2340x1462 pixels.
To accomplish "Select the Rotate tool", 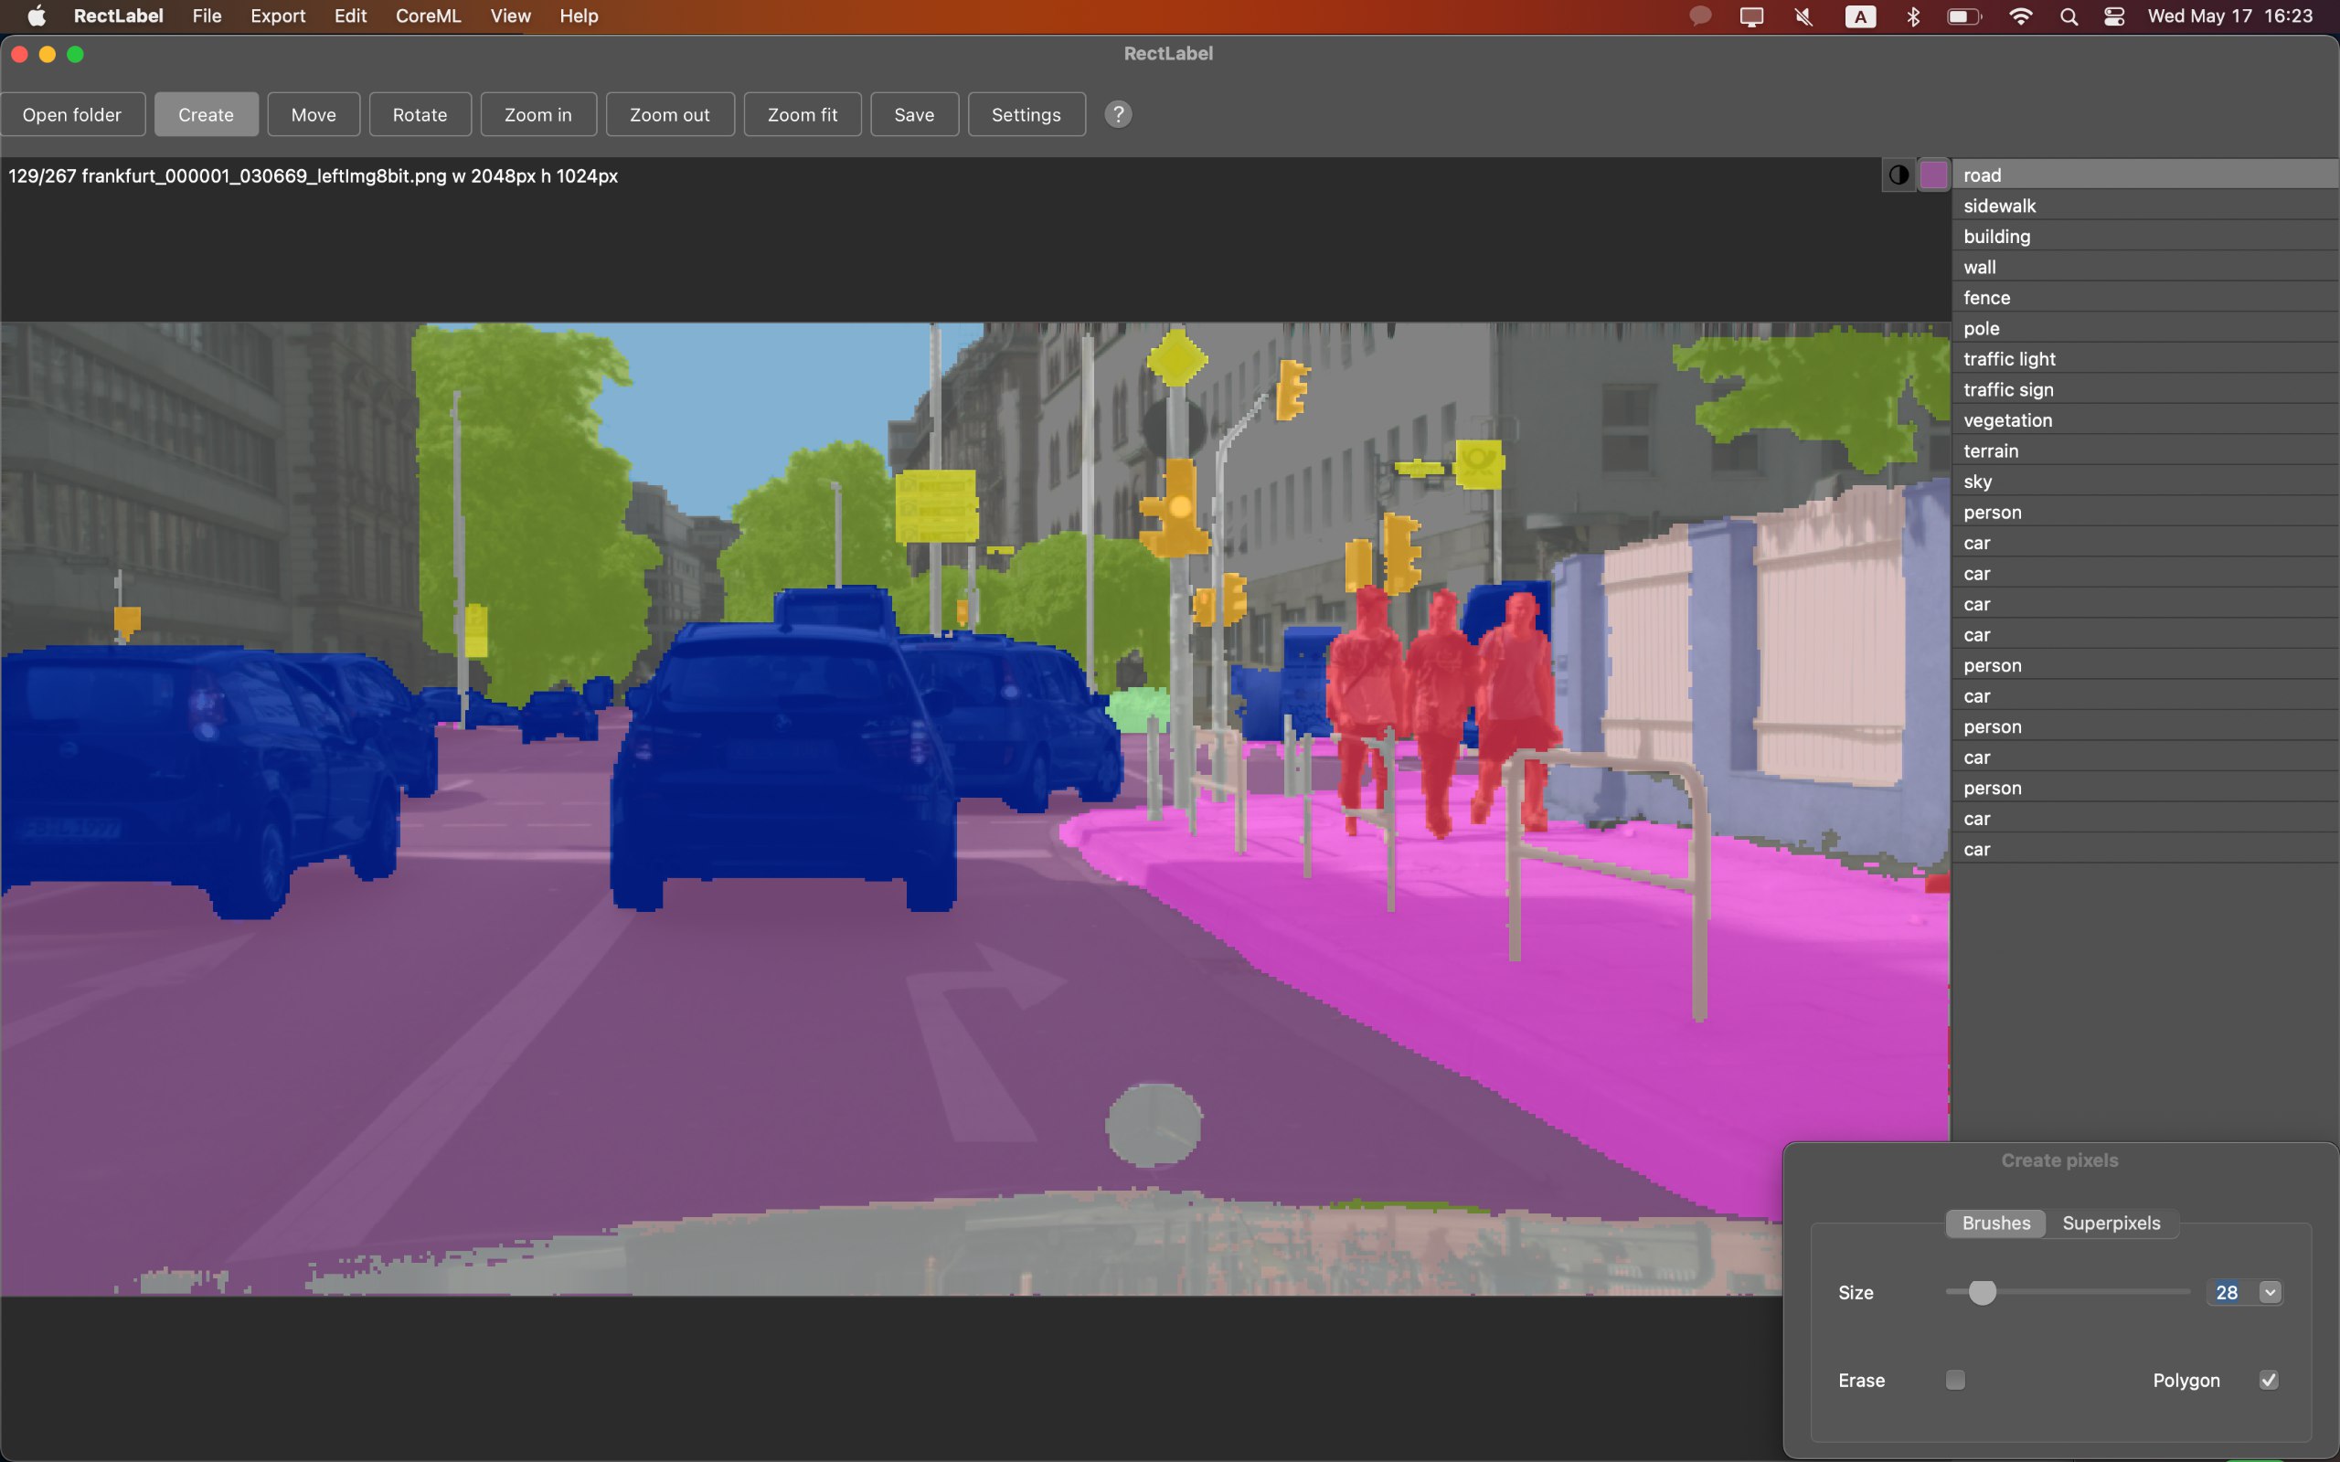I will 420,114.
